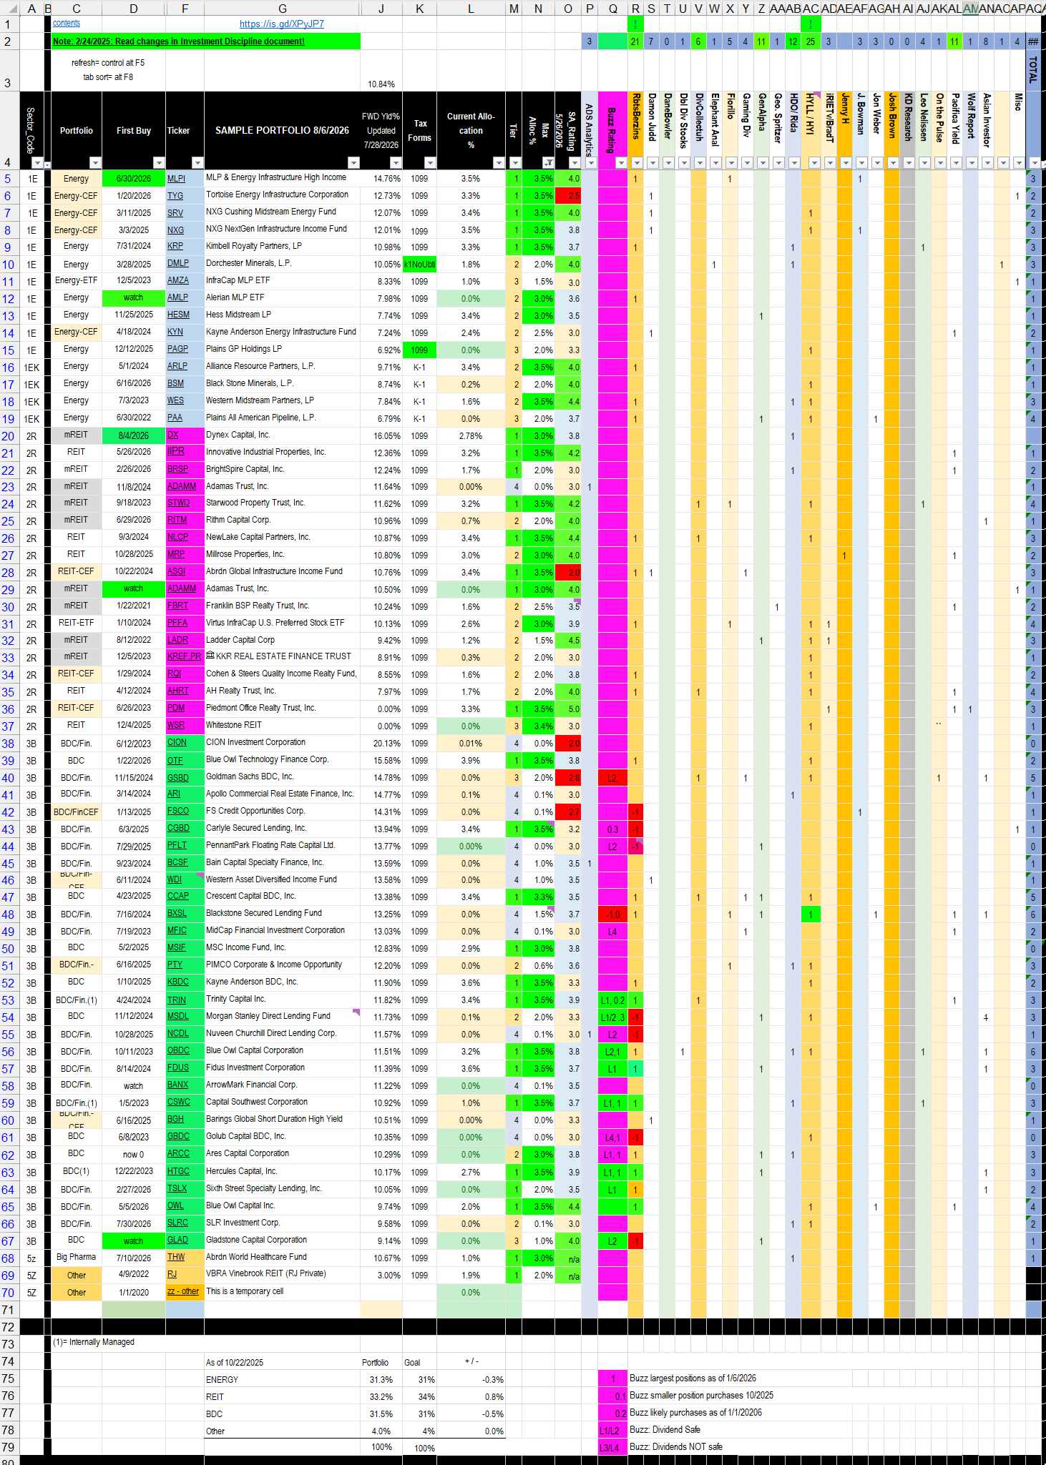Select the 'Blackstone Secured Lending Fund' cell

pyautogui.click(x=283, y=914)
